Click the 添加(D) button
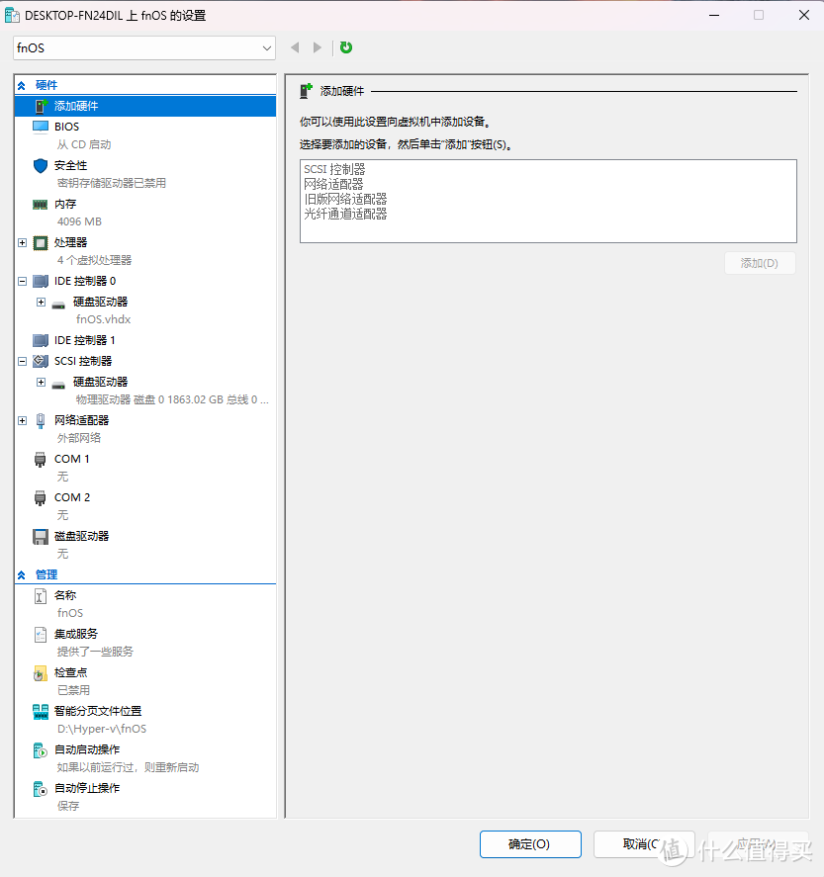 point(760,263)
